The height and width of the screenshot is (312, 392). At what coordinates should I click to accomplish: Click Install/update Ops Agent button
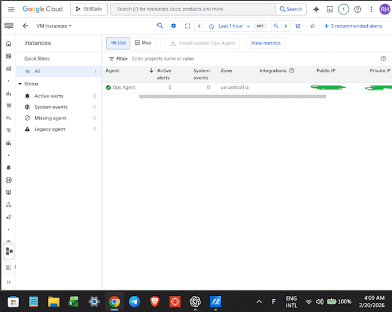click(202, 43)
